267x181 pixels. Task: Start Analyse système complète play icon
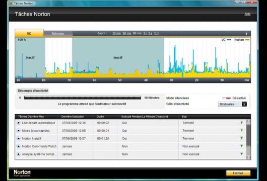coord(19,154)
